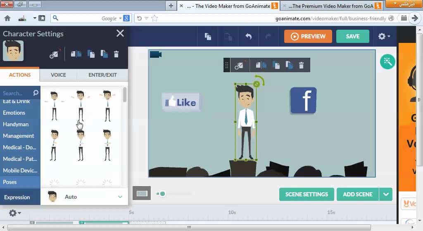Click copy icon on floating character toolbar
This screenshot has width=423, height=231.
coord(276,65)
